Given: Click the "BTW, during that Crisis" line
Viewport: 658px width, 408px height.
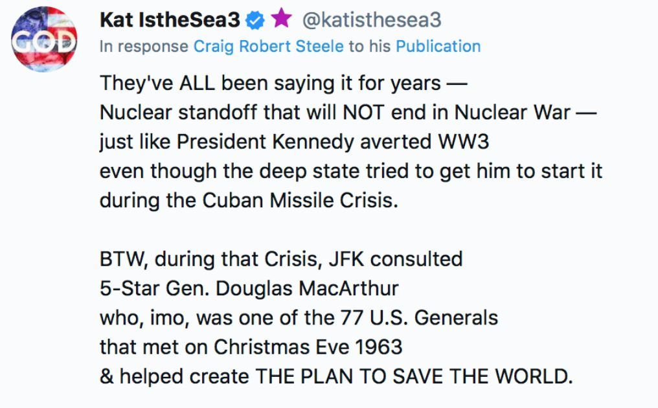Looking at the screenshot, I should pyautogui.click(x=280, y=260).
